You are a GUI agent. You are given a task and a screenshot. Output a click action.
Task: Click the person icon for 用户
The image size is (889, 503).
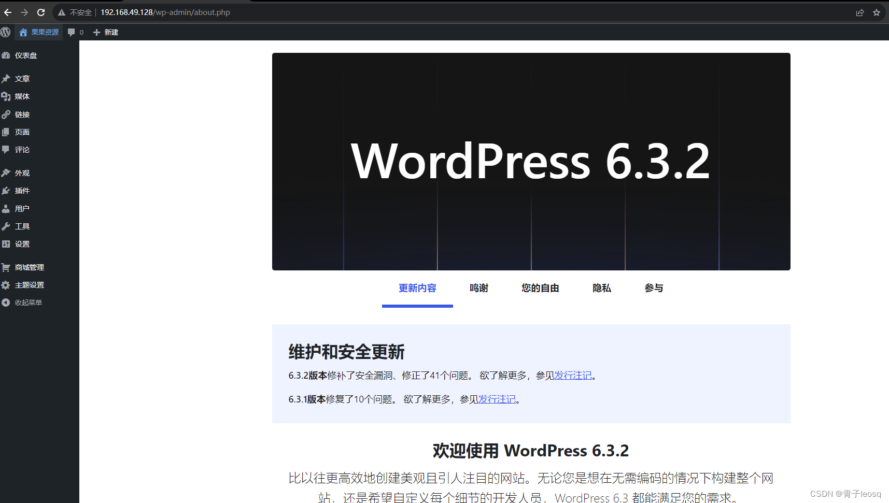(x=6, y=209)
